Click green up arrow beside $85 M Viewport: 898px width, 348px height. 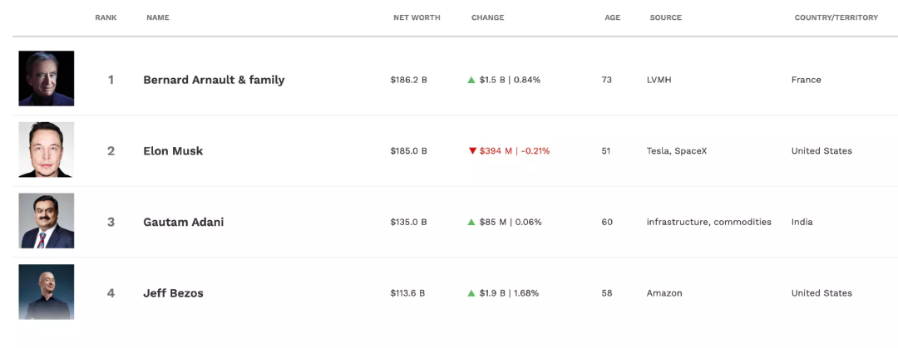(x=471, y=223)
